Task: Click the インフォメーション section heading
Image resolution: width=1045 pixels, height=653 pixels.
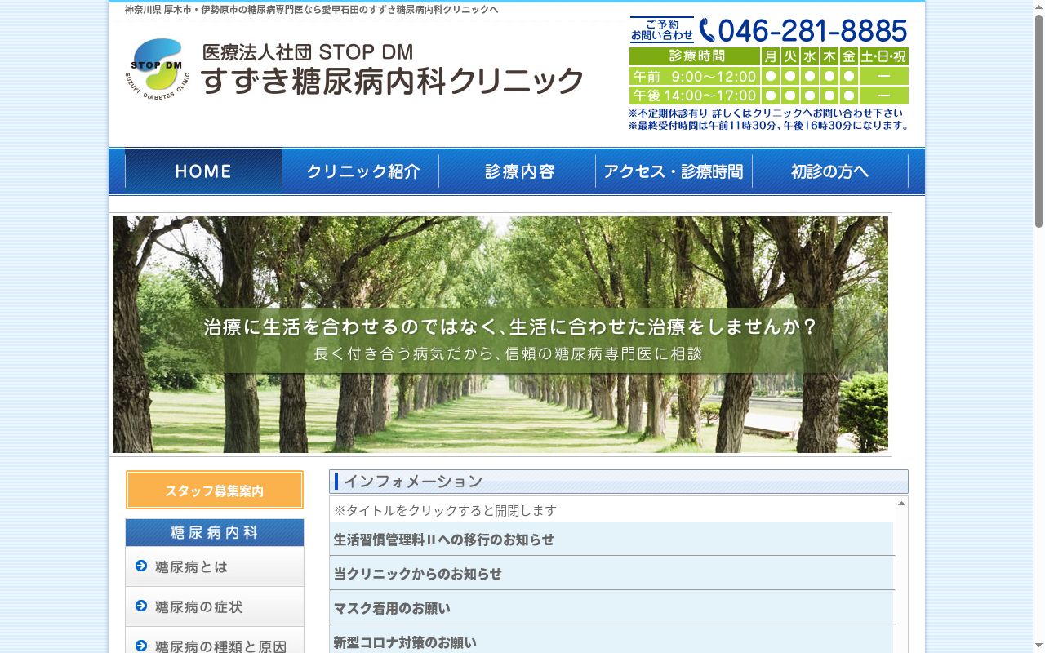Action: [x=619, y=482]
